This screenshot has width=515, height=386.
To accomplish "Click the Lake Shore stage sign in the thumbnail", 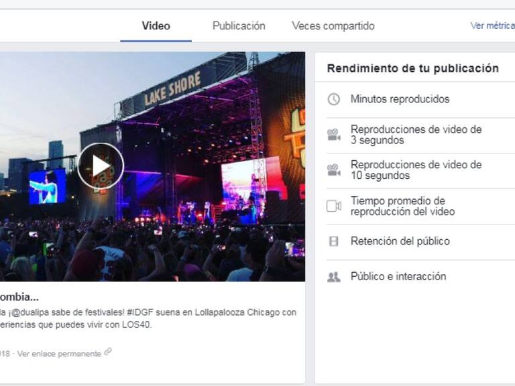I will pos(172,90).
